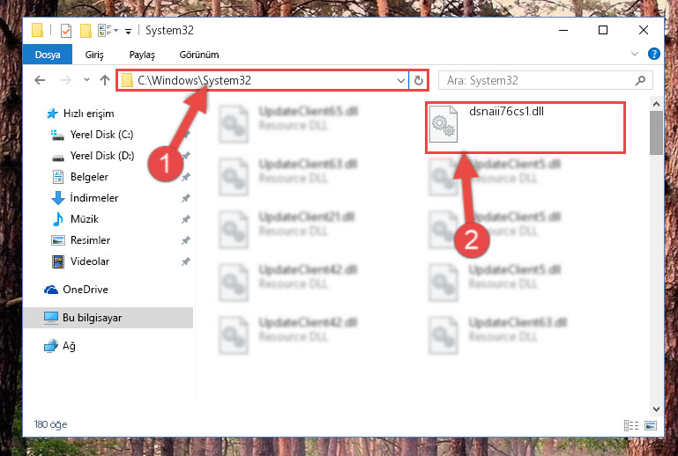Go back with the left arrow
This screenshot has width=678, height=456.
point(40,80)
